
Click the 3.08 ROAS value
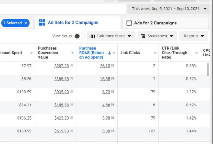coord(106,131)
